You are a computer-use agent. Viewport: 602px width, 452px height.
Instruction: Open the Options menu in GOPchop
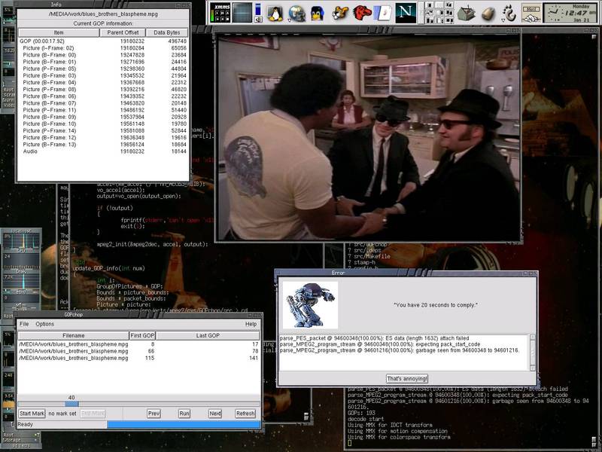(x=45, y=324)
